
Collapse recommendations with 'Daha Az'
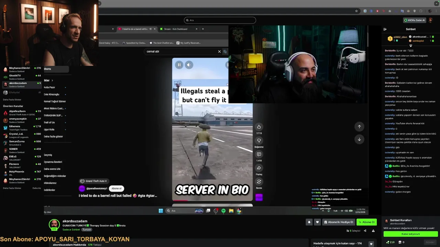(x=37, y=188)
